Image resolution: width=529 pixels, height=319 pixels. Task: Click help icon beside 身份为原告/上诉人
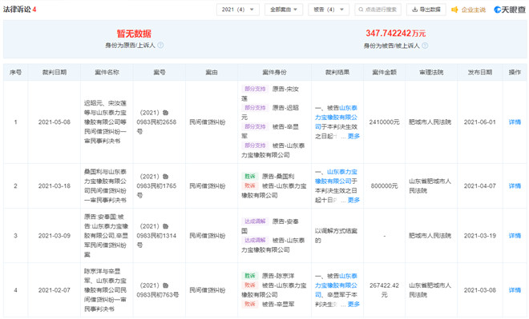pos(160,45)
